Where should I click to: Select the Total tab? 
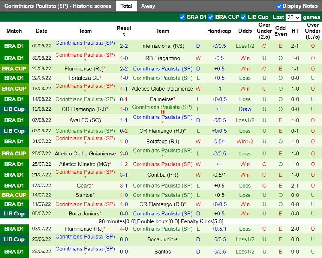(x=126, y=6)
